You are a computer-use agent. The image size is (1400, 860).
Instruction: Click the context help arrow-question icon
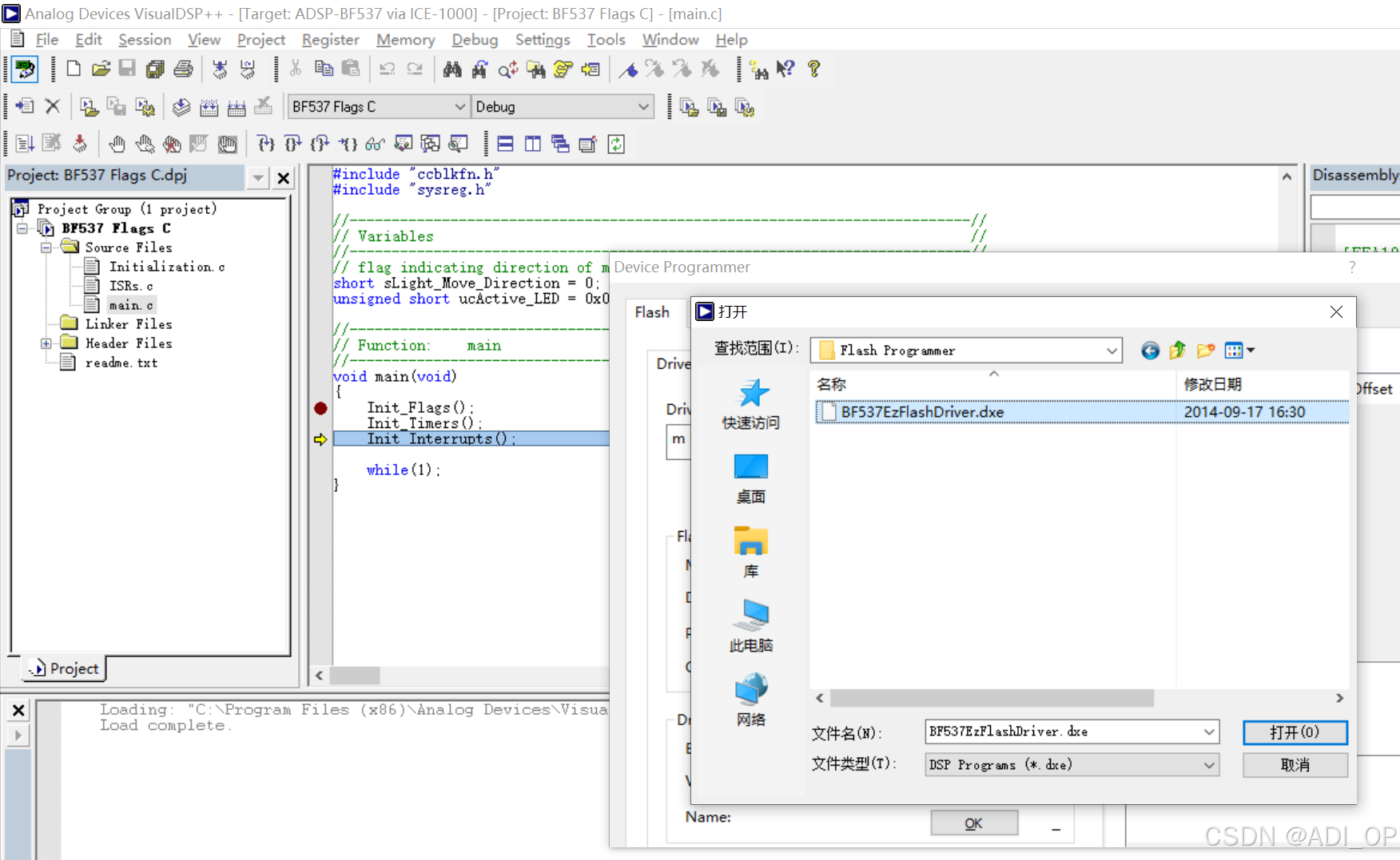pyautogui.click(x=786, y=69)
